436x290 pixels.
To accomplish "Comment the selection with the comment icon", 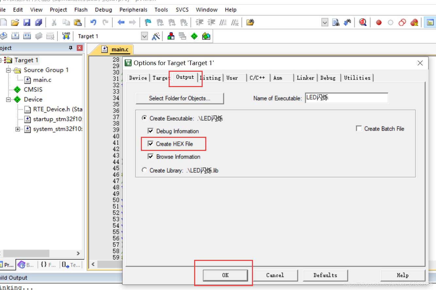I will 223,22.
